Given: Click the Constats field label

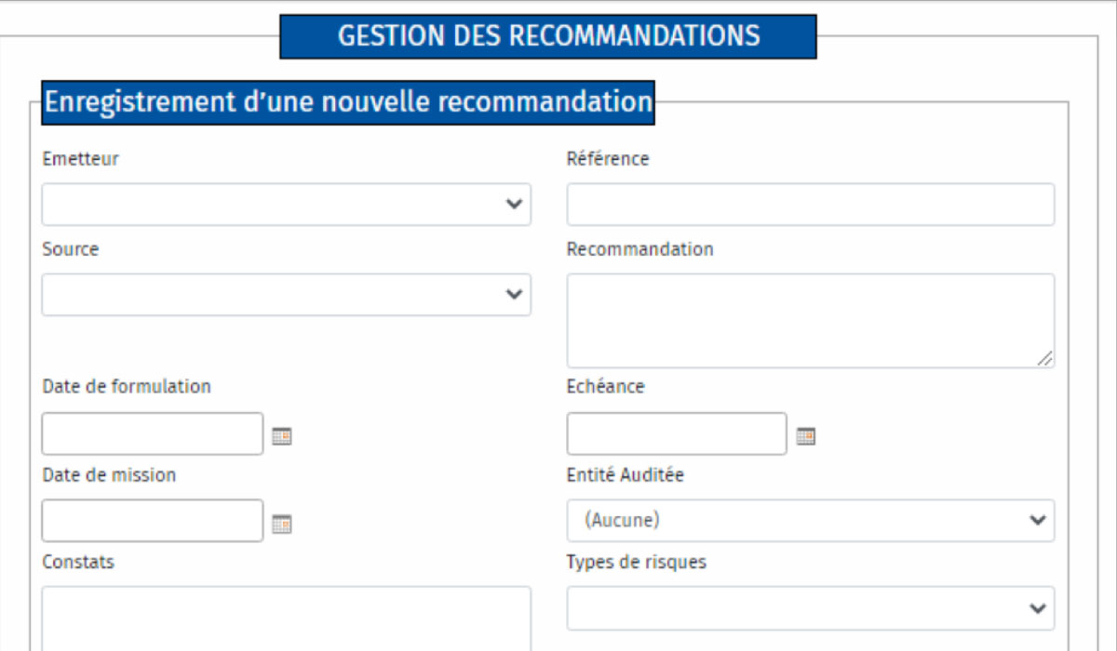Looking at the screenshot, I should (x=78, y=563).
